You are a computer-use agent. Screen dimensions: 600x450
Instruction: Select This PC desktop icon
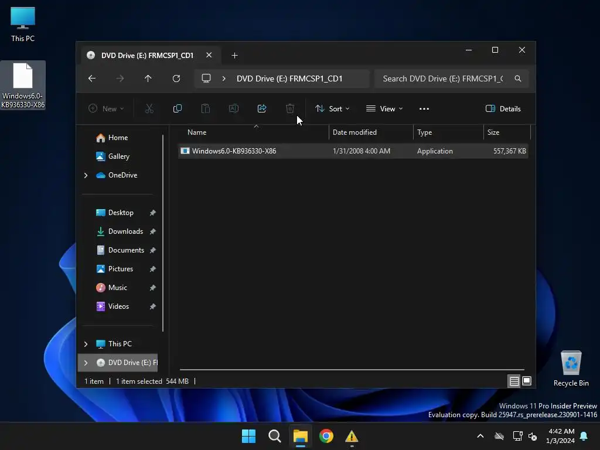pos(23,24)
